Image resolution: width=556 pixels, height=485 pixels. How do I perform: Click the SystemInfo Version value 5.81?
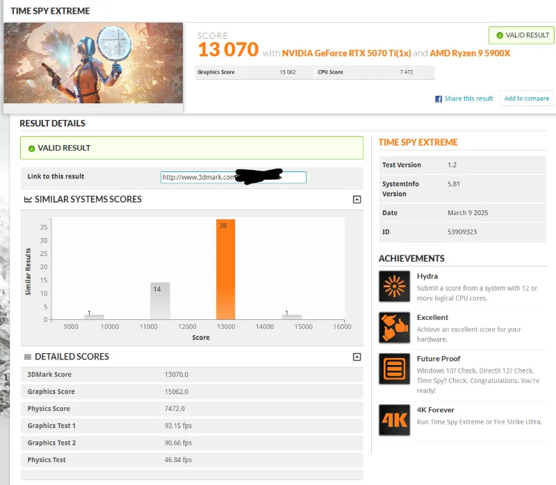coord(454,184)
